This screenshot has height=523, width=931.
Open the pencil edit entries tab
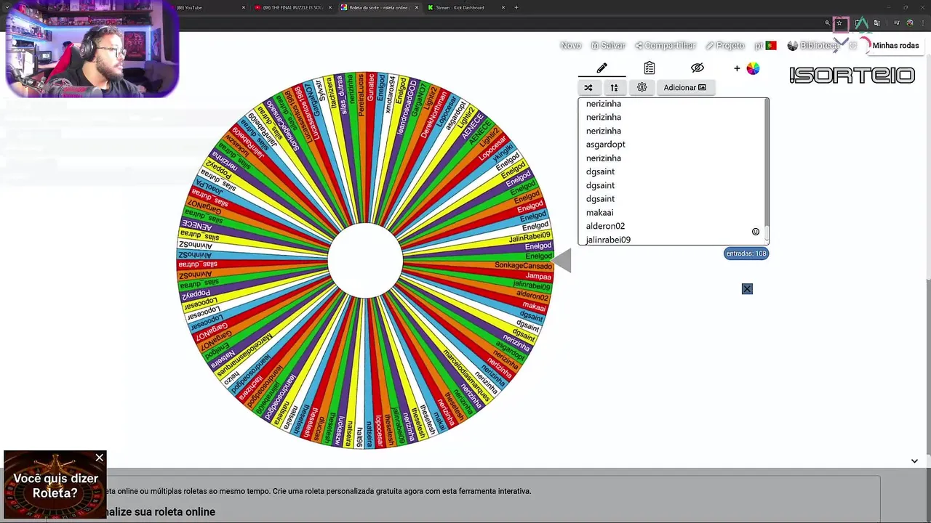tap(602, 68)
